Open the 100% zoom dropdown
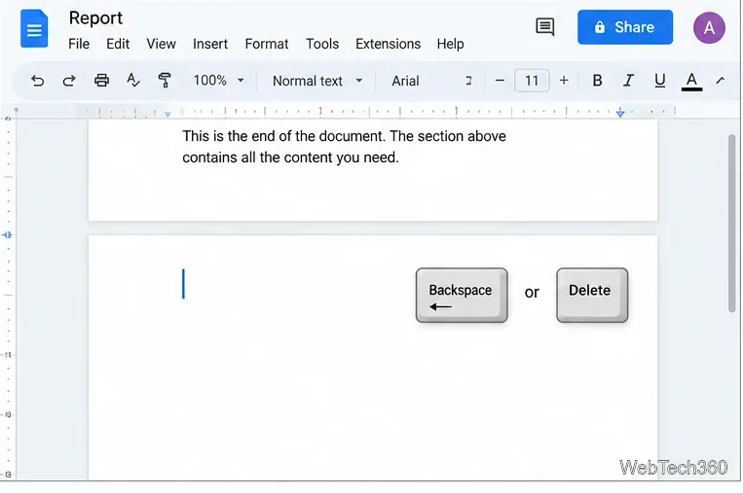The height and width of the screenshot is (493, 743). tap(218, 81)
